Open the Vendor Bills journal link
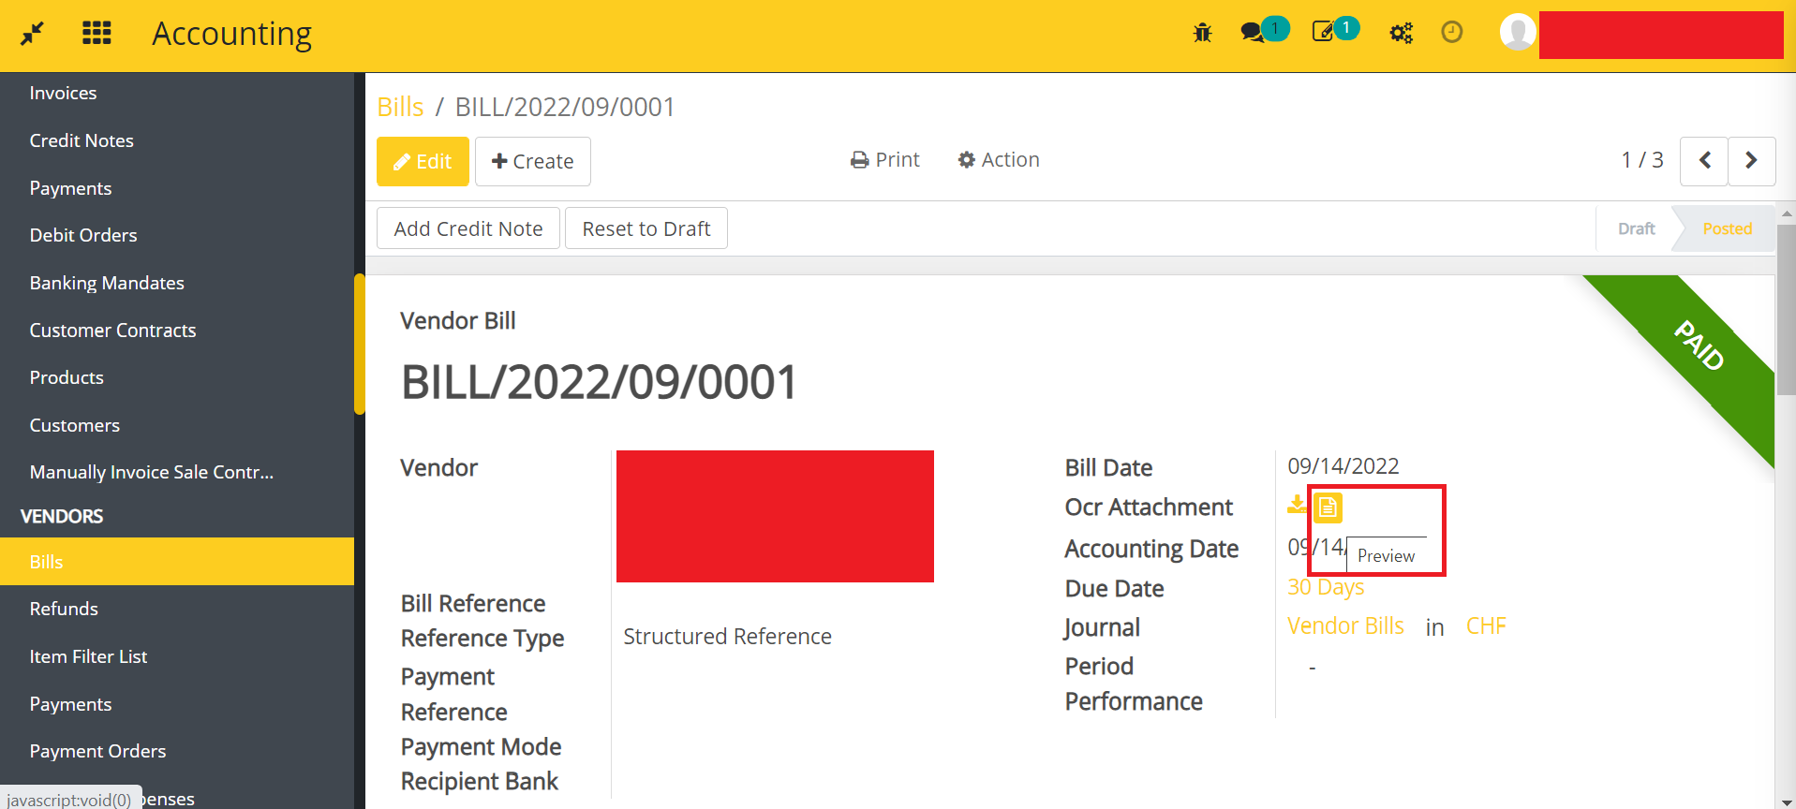This screenshot has width=1796, height=809. coord(1345,625)
